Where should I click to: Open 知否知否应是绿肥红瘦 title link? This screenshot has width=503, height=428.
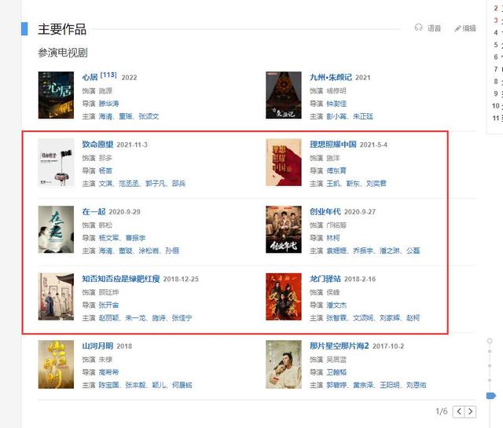click(121, 279)
